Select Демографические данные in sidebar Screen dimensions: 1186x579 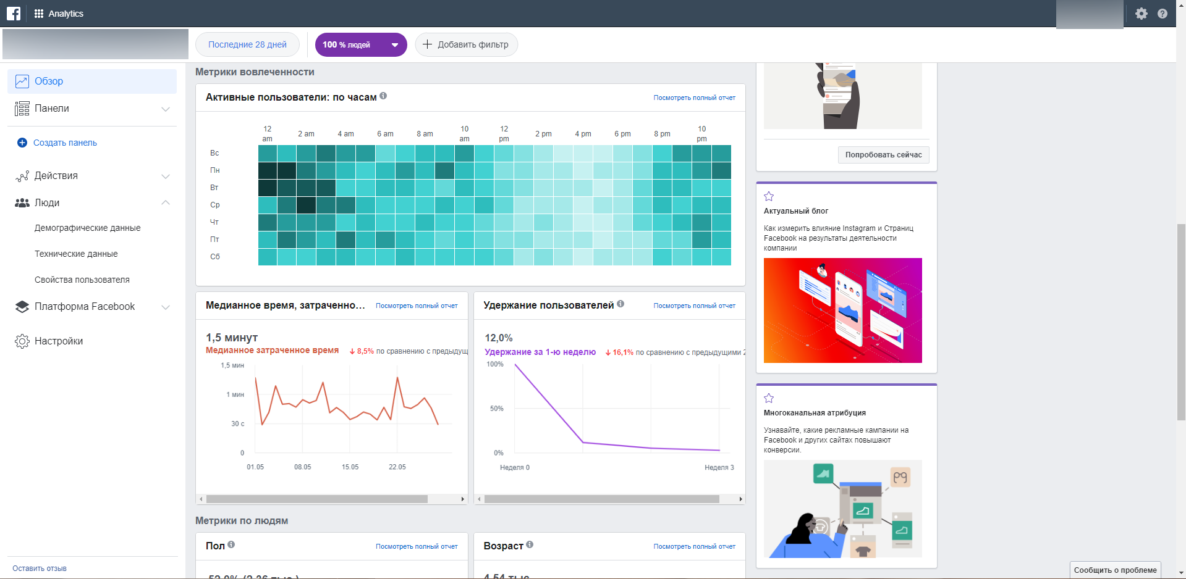pyautogui.click(x=88, y=228)
